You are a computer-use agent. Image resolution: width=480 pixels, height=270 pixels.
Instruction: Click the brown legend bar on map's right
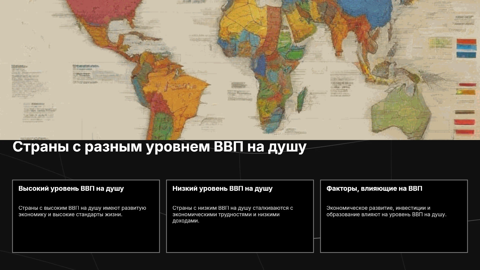tap(465, 112)
